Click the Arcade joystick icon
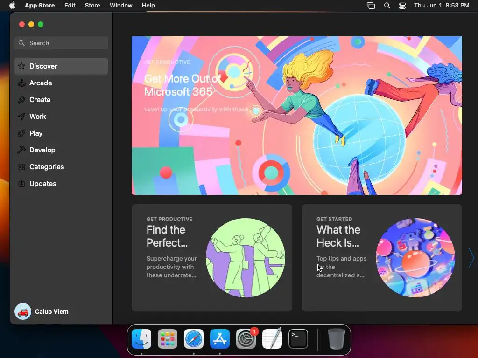Image resolution: width=478 pixels, height=358 pixels. 21,83
